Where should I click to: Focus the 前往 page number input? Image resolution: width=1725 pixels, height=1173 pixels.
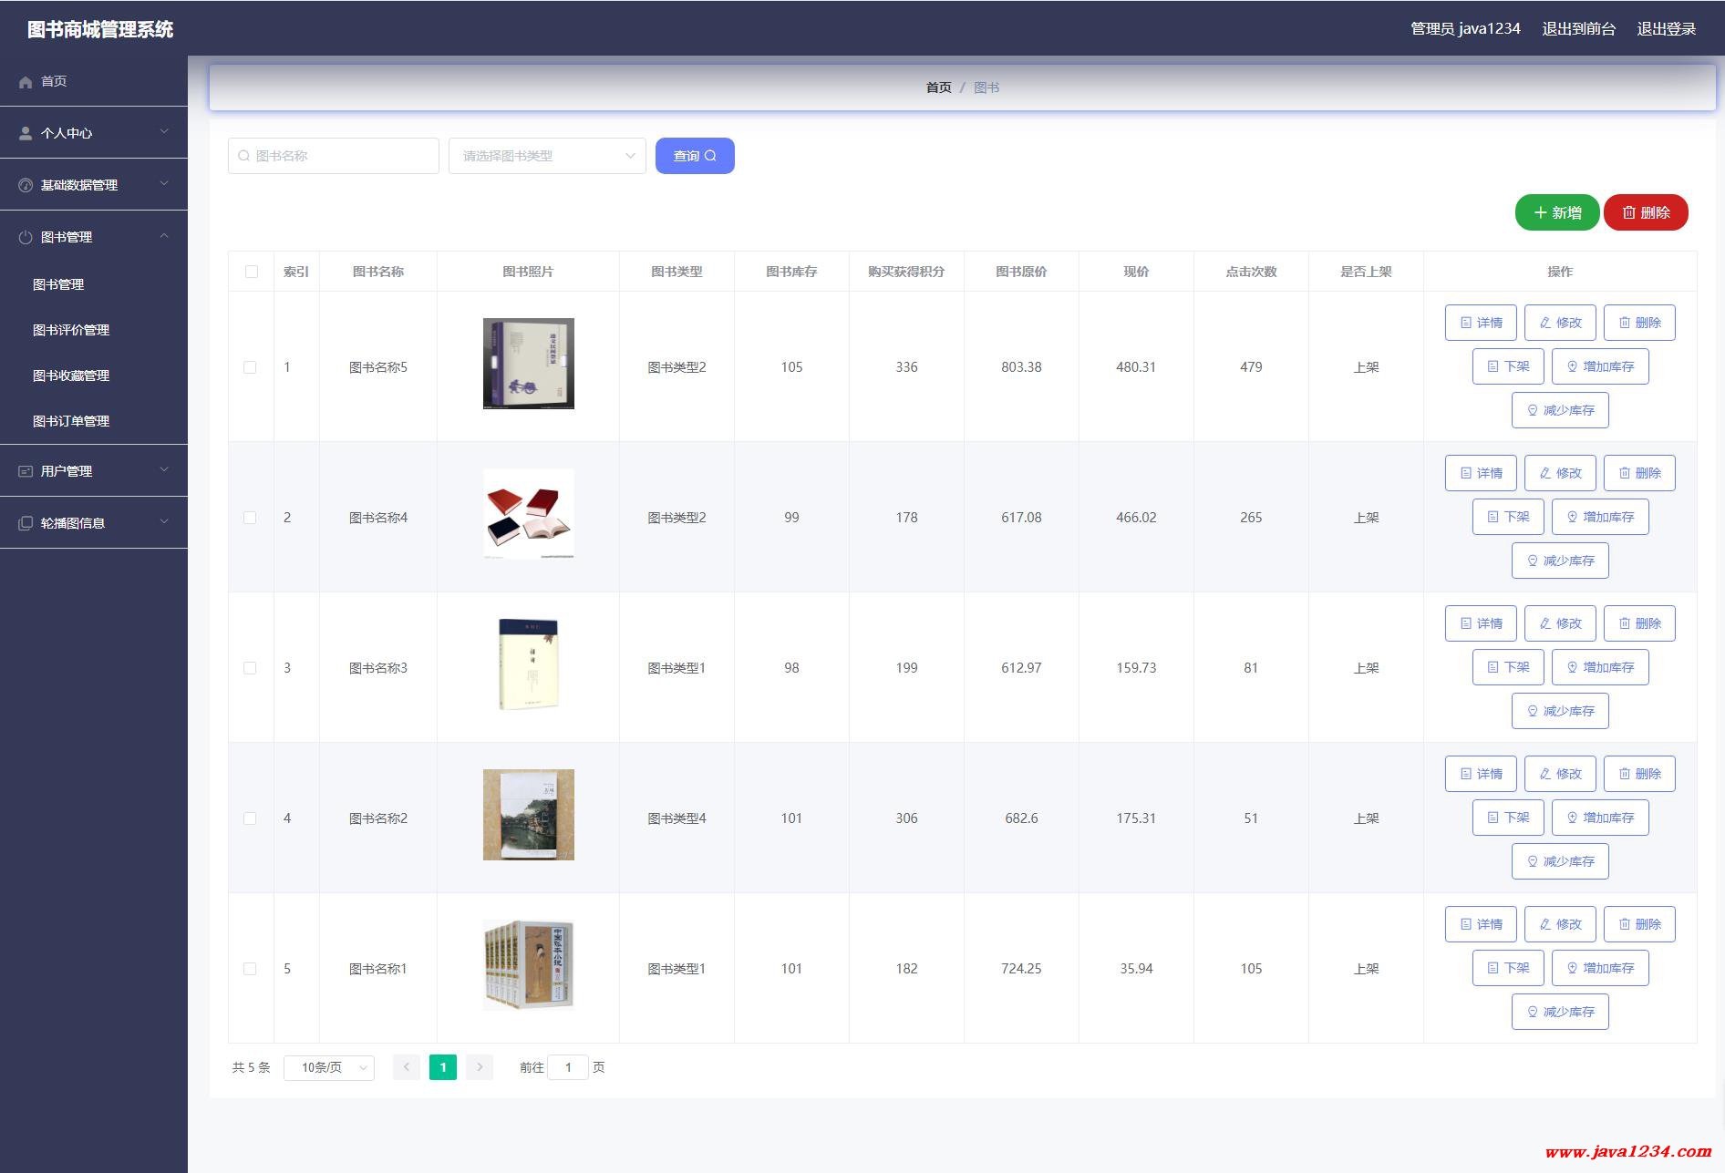click(568, 1067)
